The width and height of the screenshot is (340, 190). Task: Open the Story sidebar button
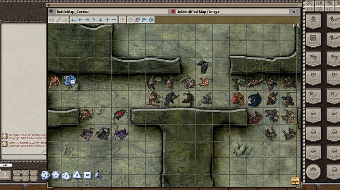(313, 59)
